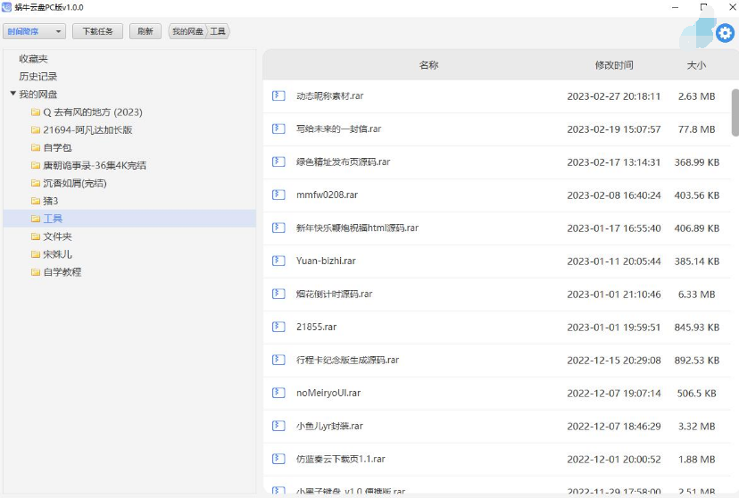739x498 pixels.
Task: Open the settings gear icon
Action: (725, 33)
